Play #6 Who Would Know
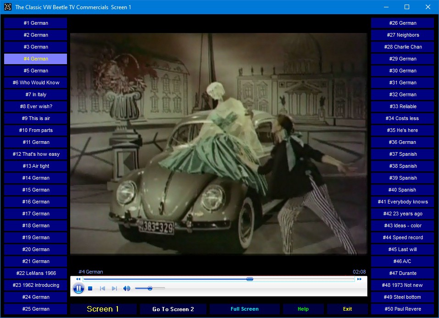This screenshot has width=439, height=318. 36,82
